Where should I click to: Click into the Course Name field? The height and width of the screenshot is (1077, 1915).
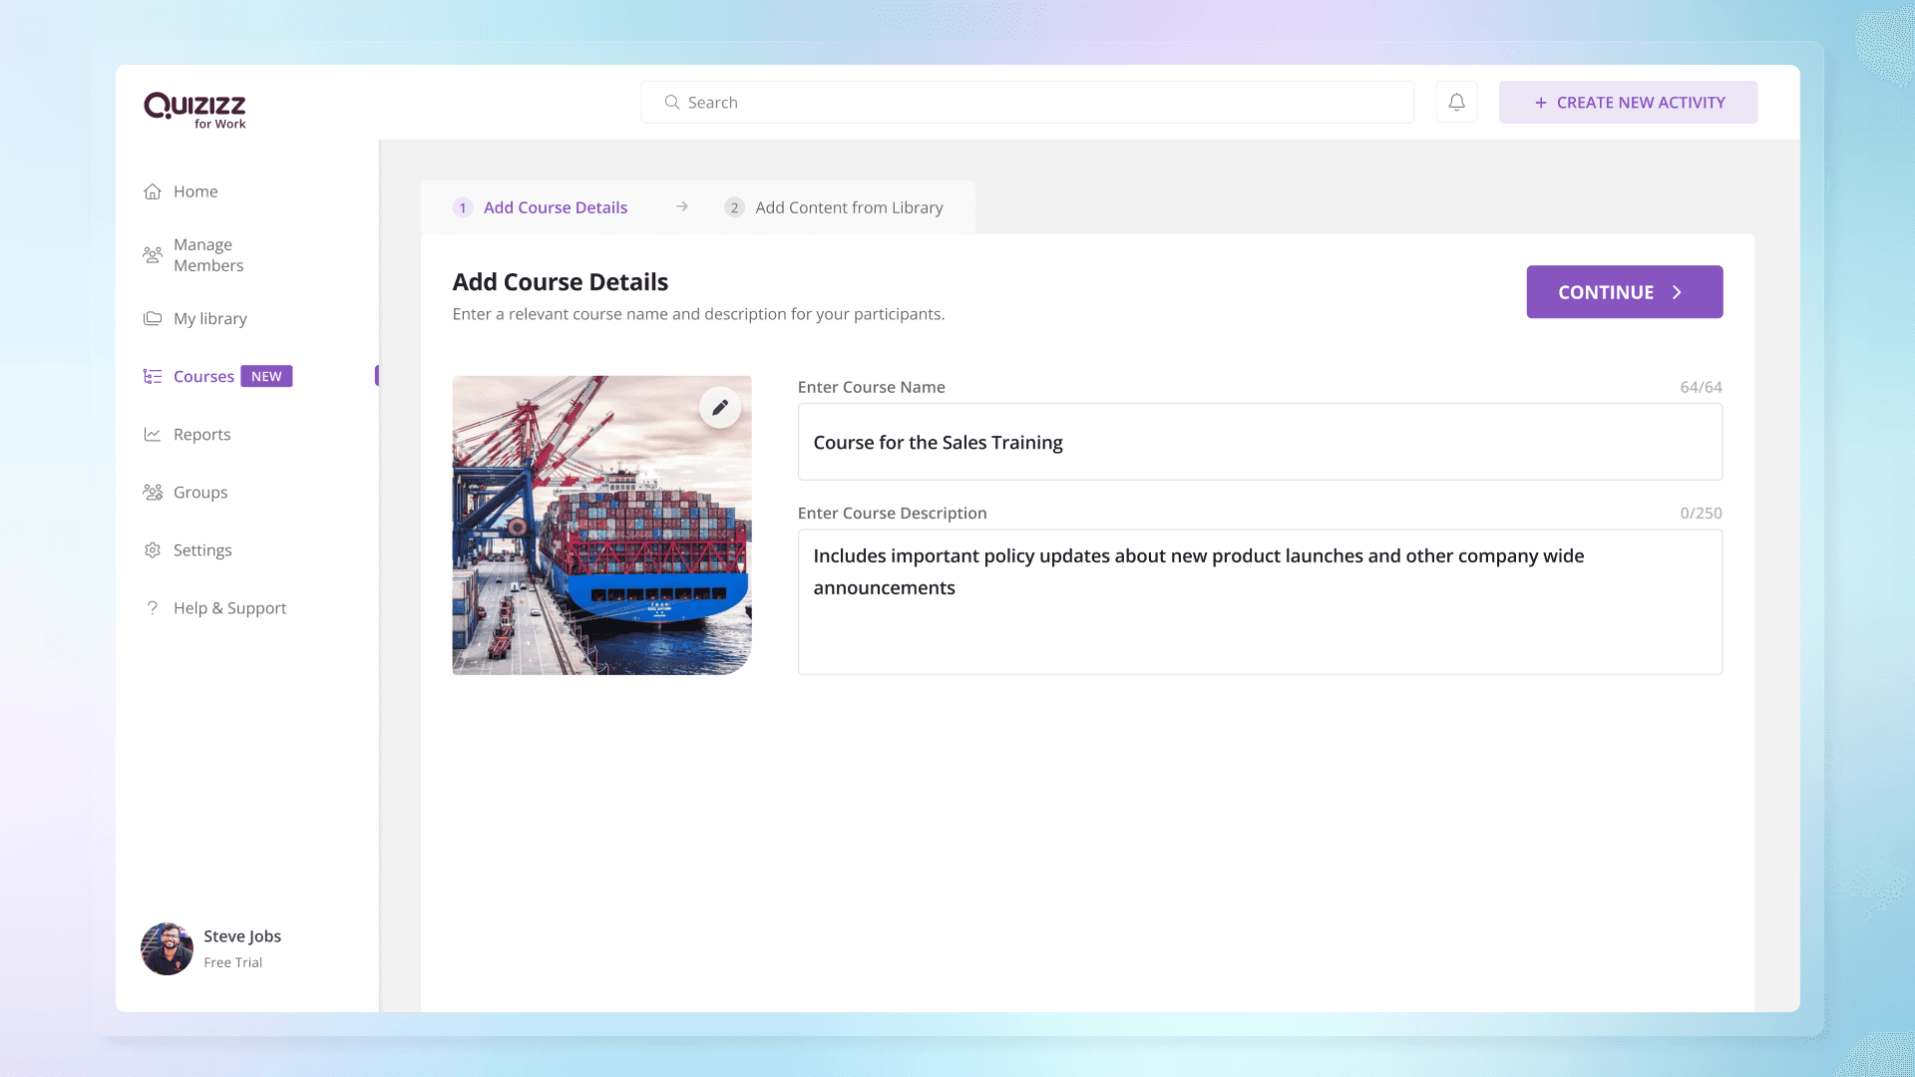pyautogui.click(x=1259, y=442)
